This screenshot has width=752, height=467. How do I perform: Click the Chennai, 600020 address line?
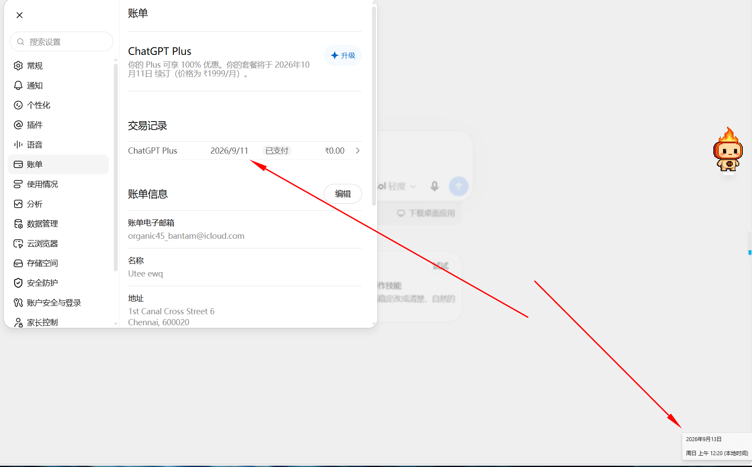pyautogui.click(x=159, y=322)
